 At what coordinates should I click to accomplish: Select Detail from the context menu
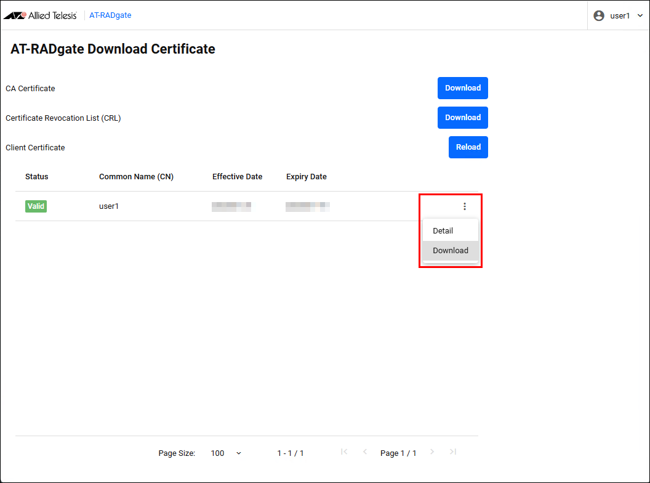[451, 230]
